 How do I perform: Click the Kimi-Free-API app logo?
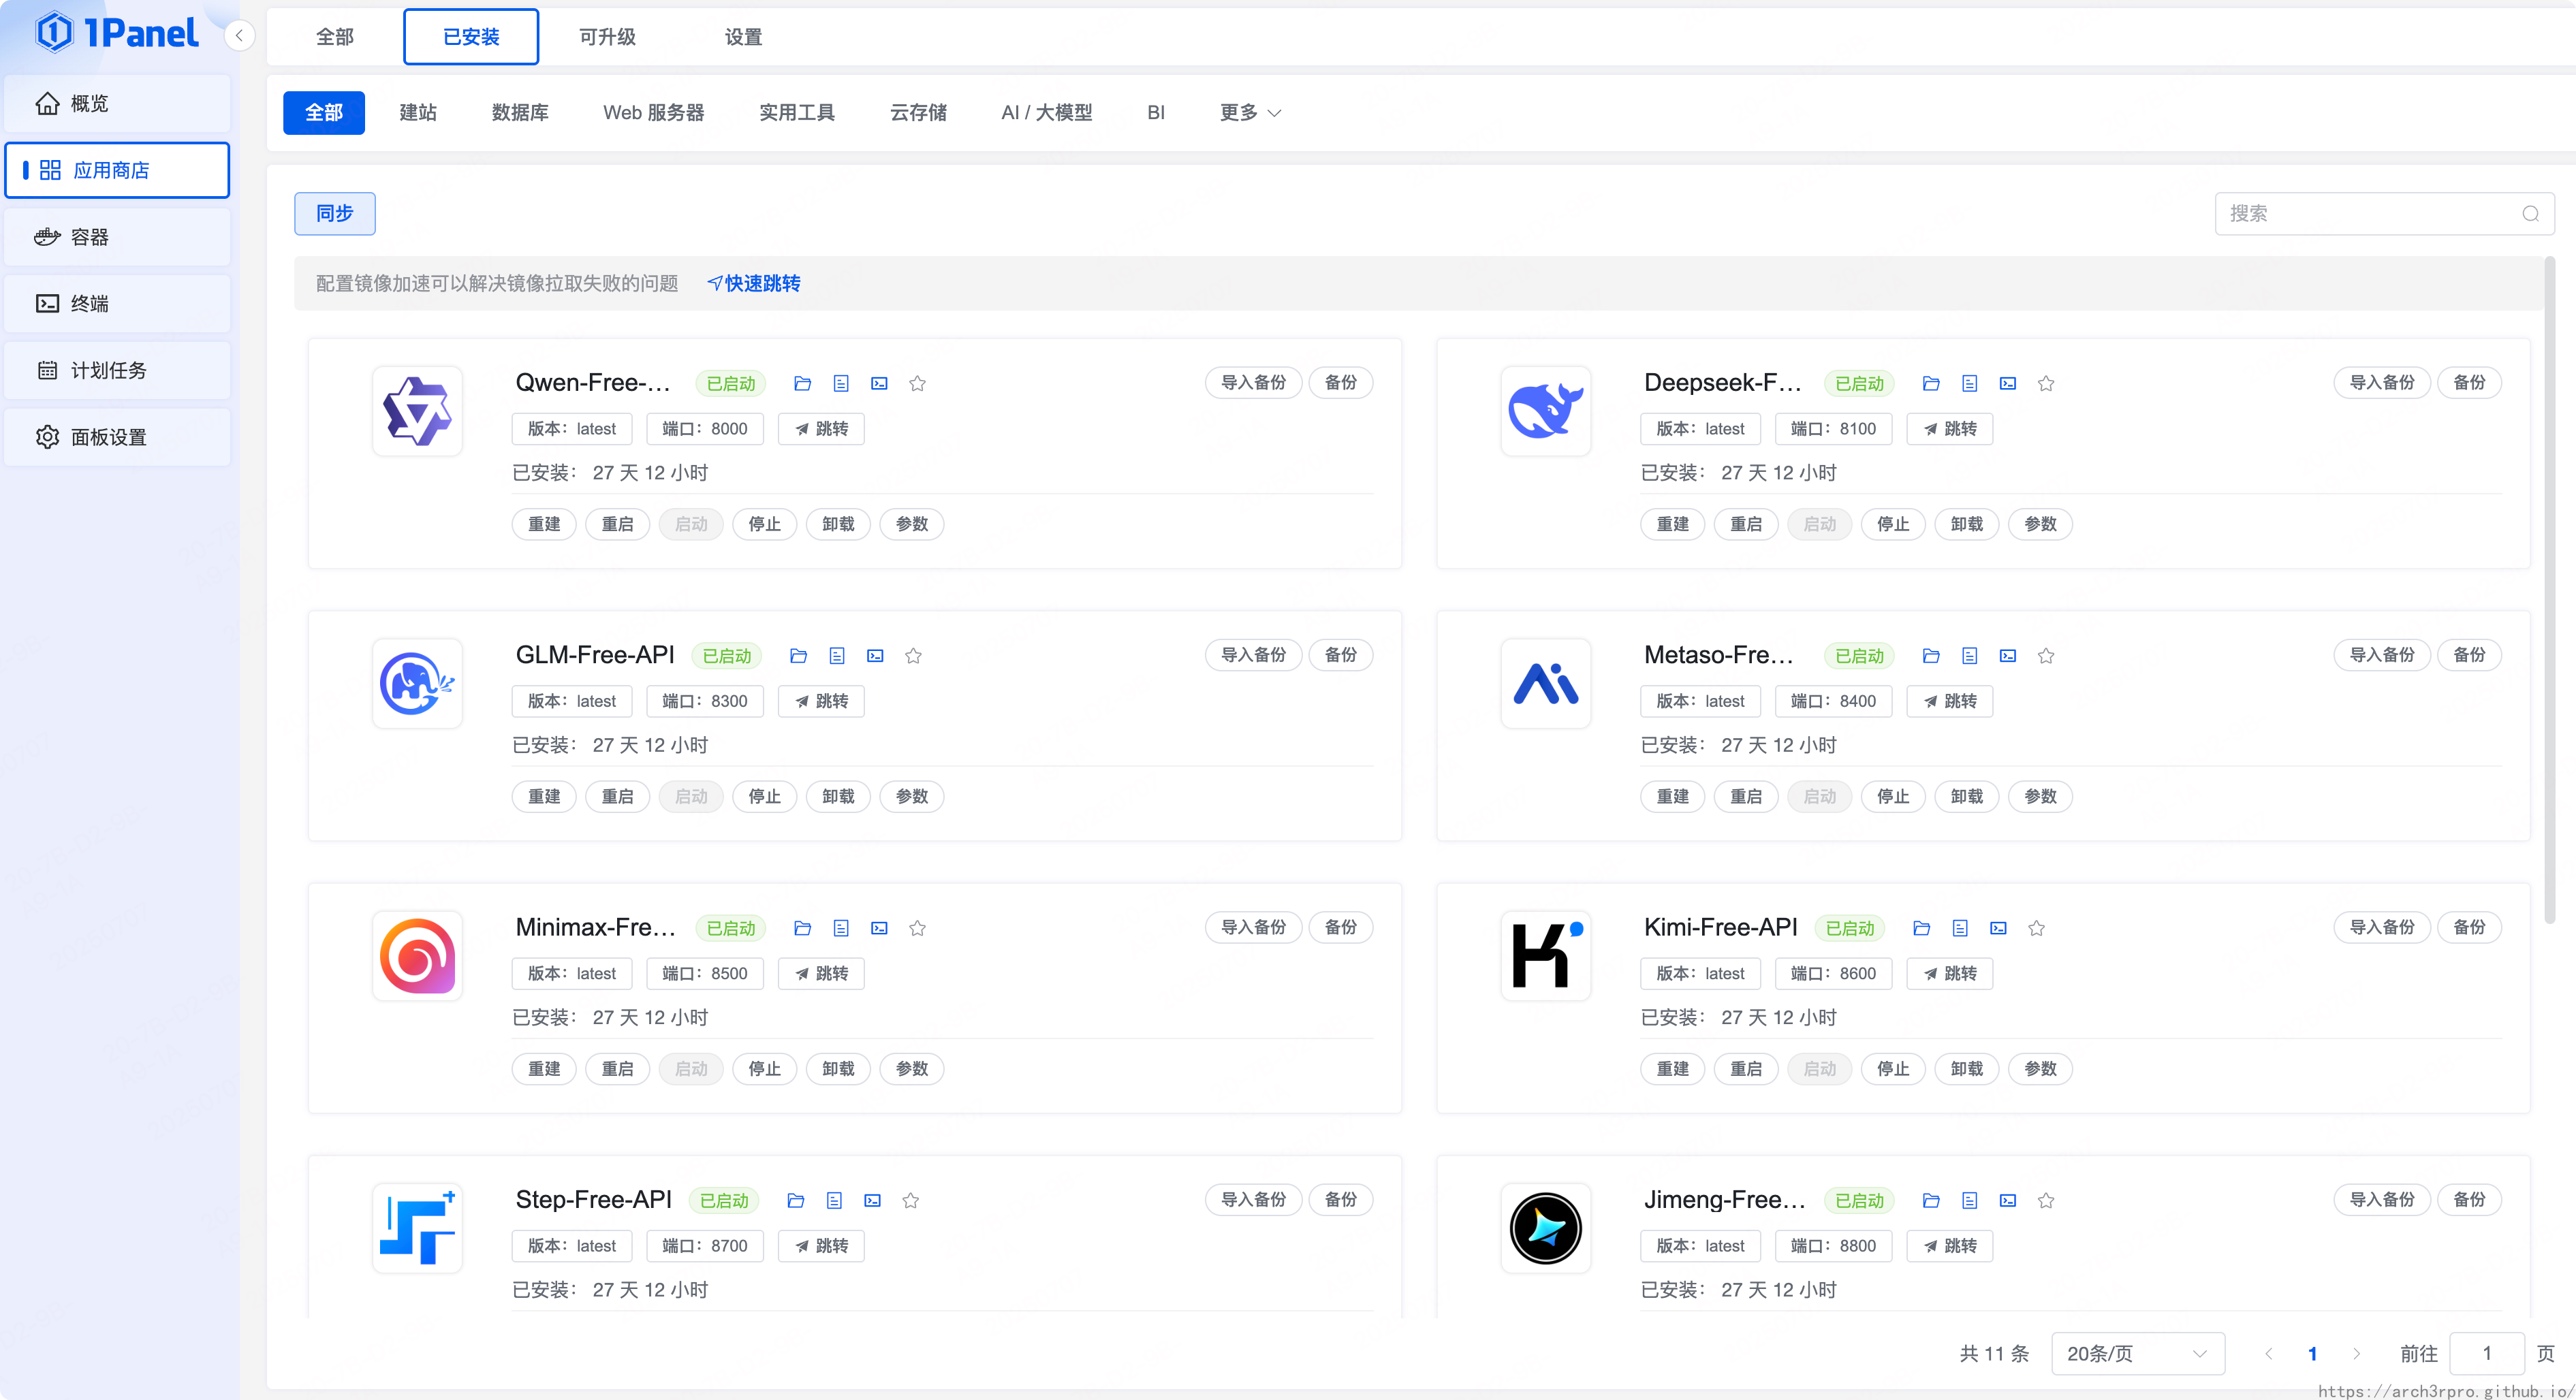tap(1545, 955)
